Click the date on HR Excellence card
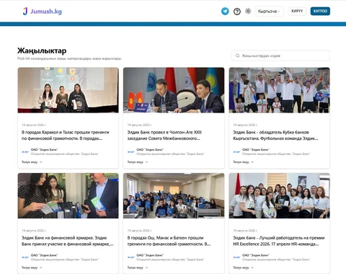346x274 pixels. tap(245, 231)
